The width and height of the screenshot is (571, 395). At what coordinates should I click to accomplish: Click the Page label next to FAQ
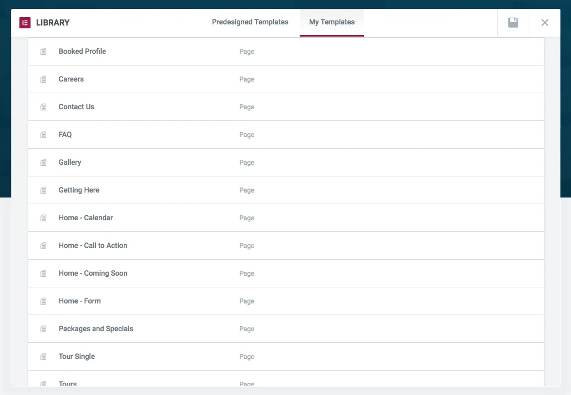tap(246, 134)
